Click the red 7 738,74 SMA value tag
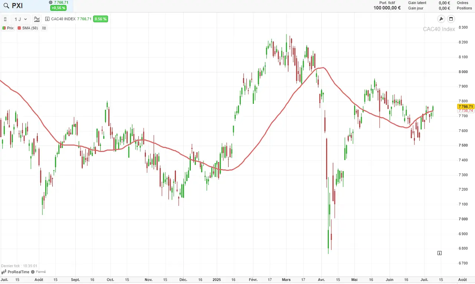The width and height of the screenshot is (475, 284). tap(465, 110)
